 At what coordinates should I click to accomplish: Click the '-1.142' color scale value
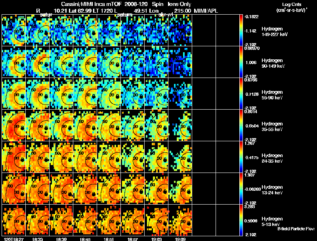click(x=250, y=31)
